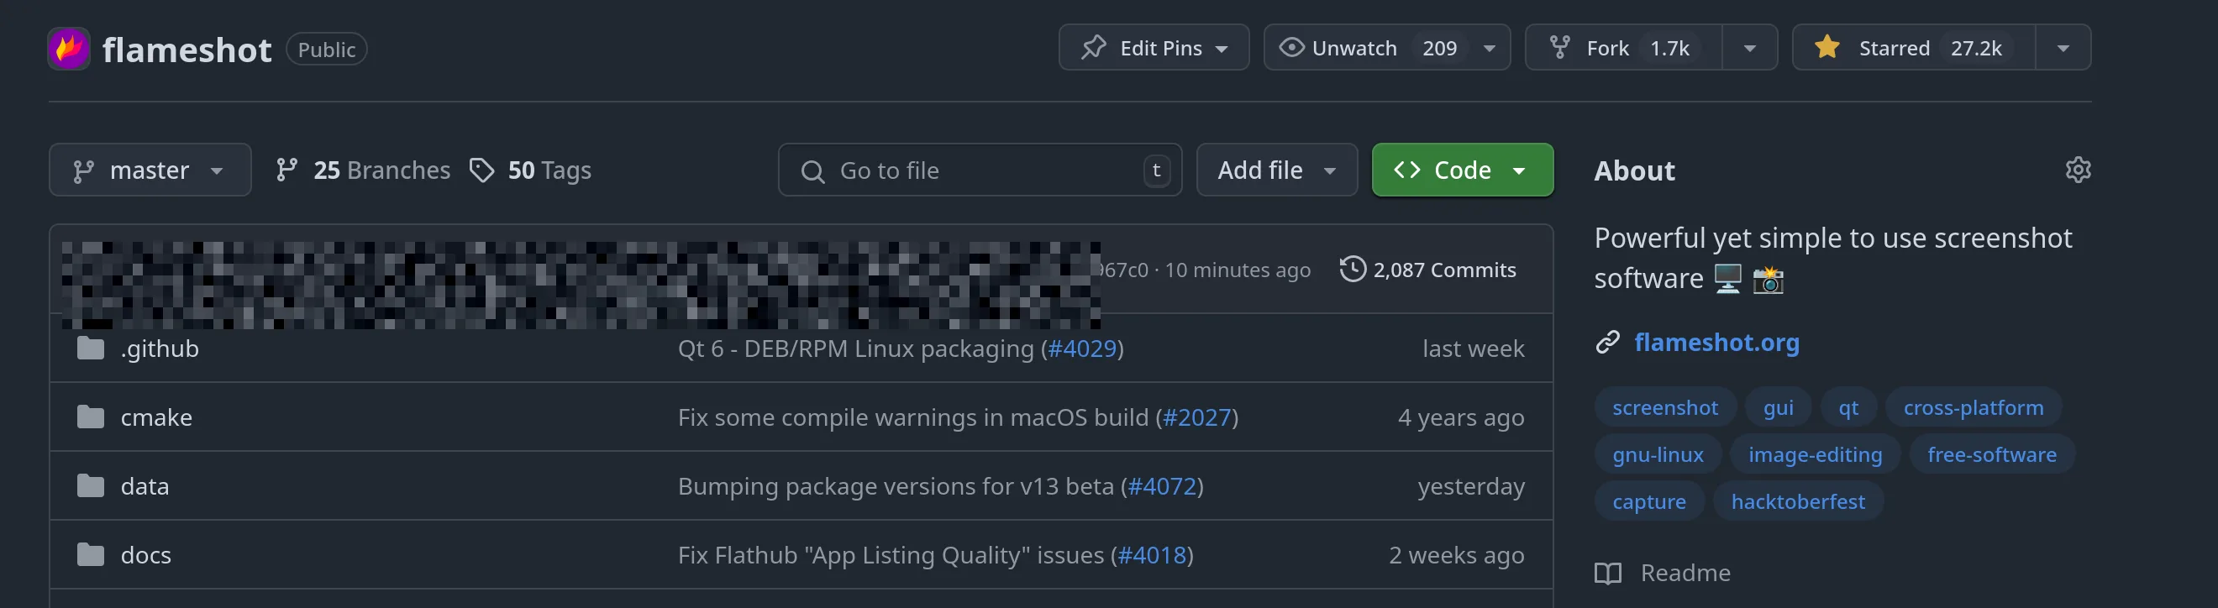2218x608 pixels.
Task: Click the flameshot repository logo avatar
Action: point(69,48)
